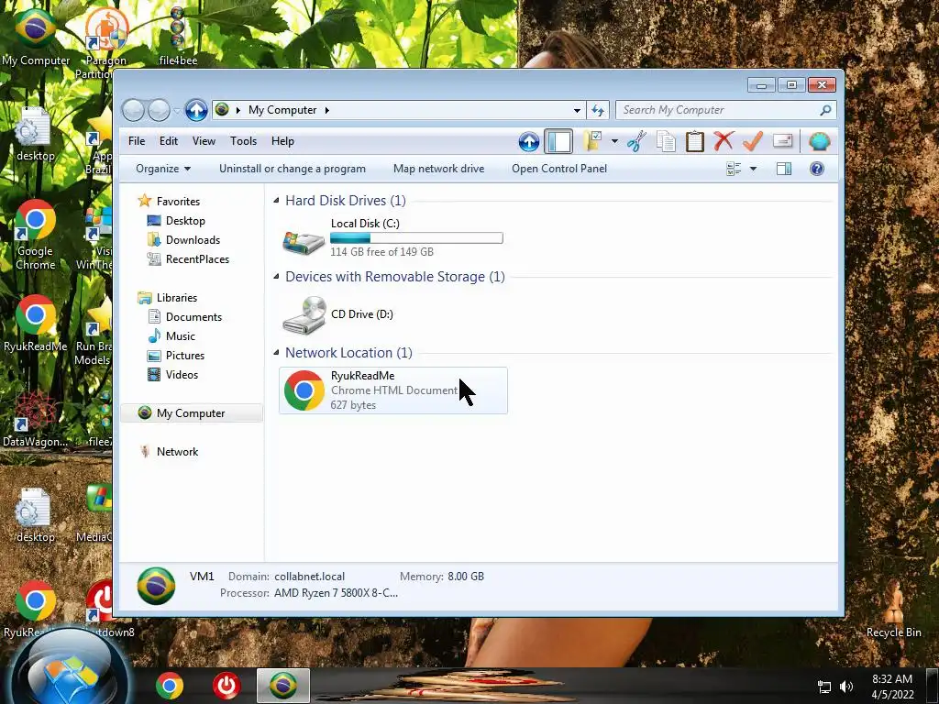Select My Computer desktop icon
939x704 pixels.
36,37
